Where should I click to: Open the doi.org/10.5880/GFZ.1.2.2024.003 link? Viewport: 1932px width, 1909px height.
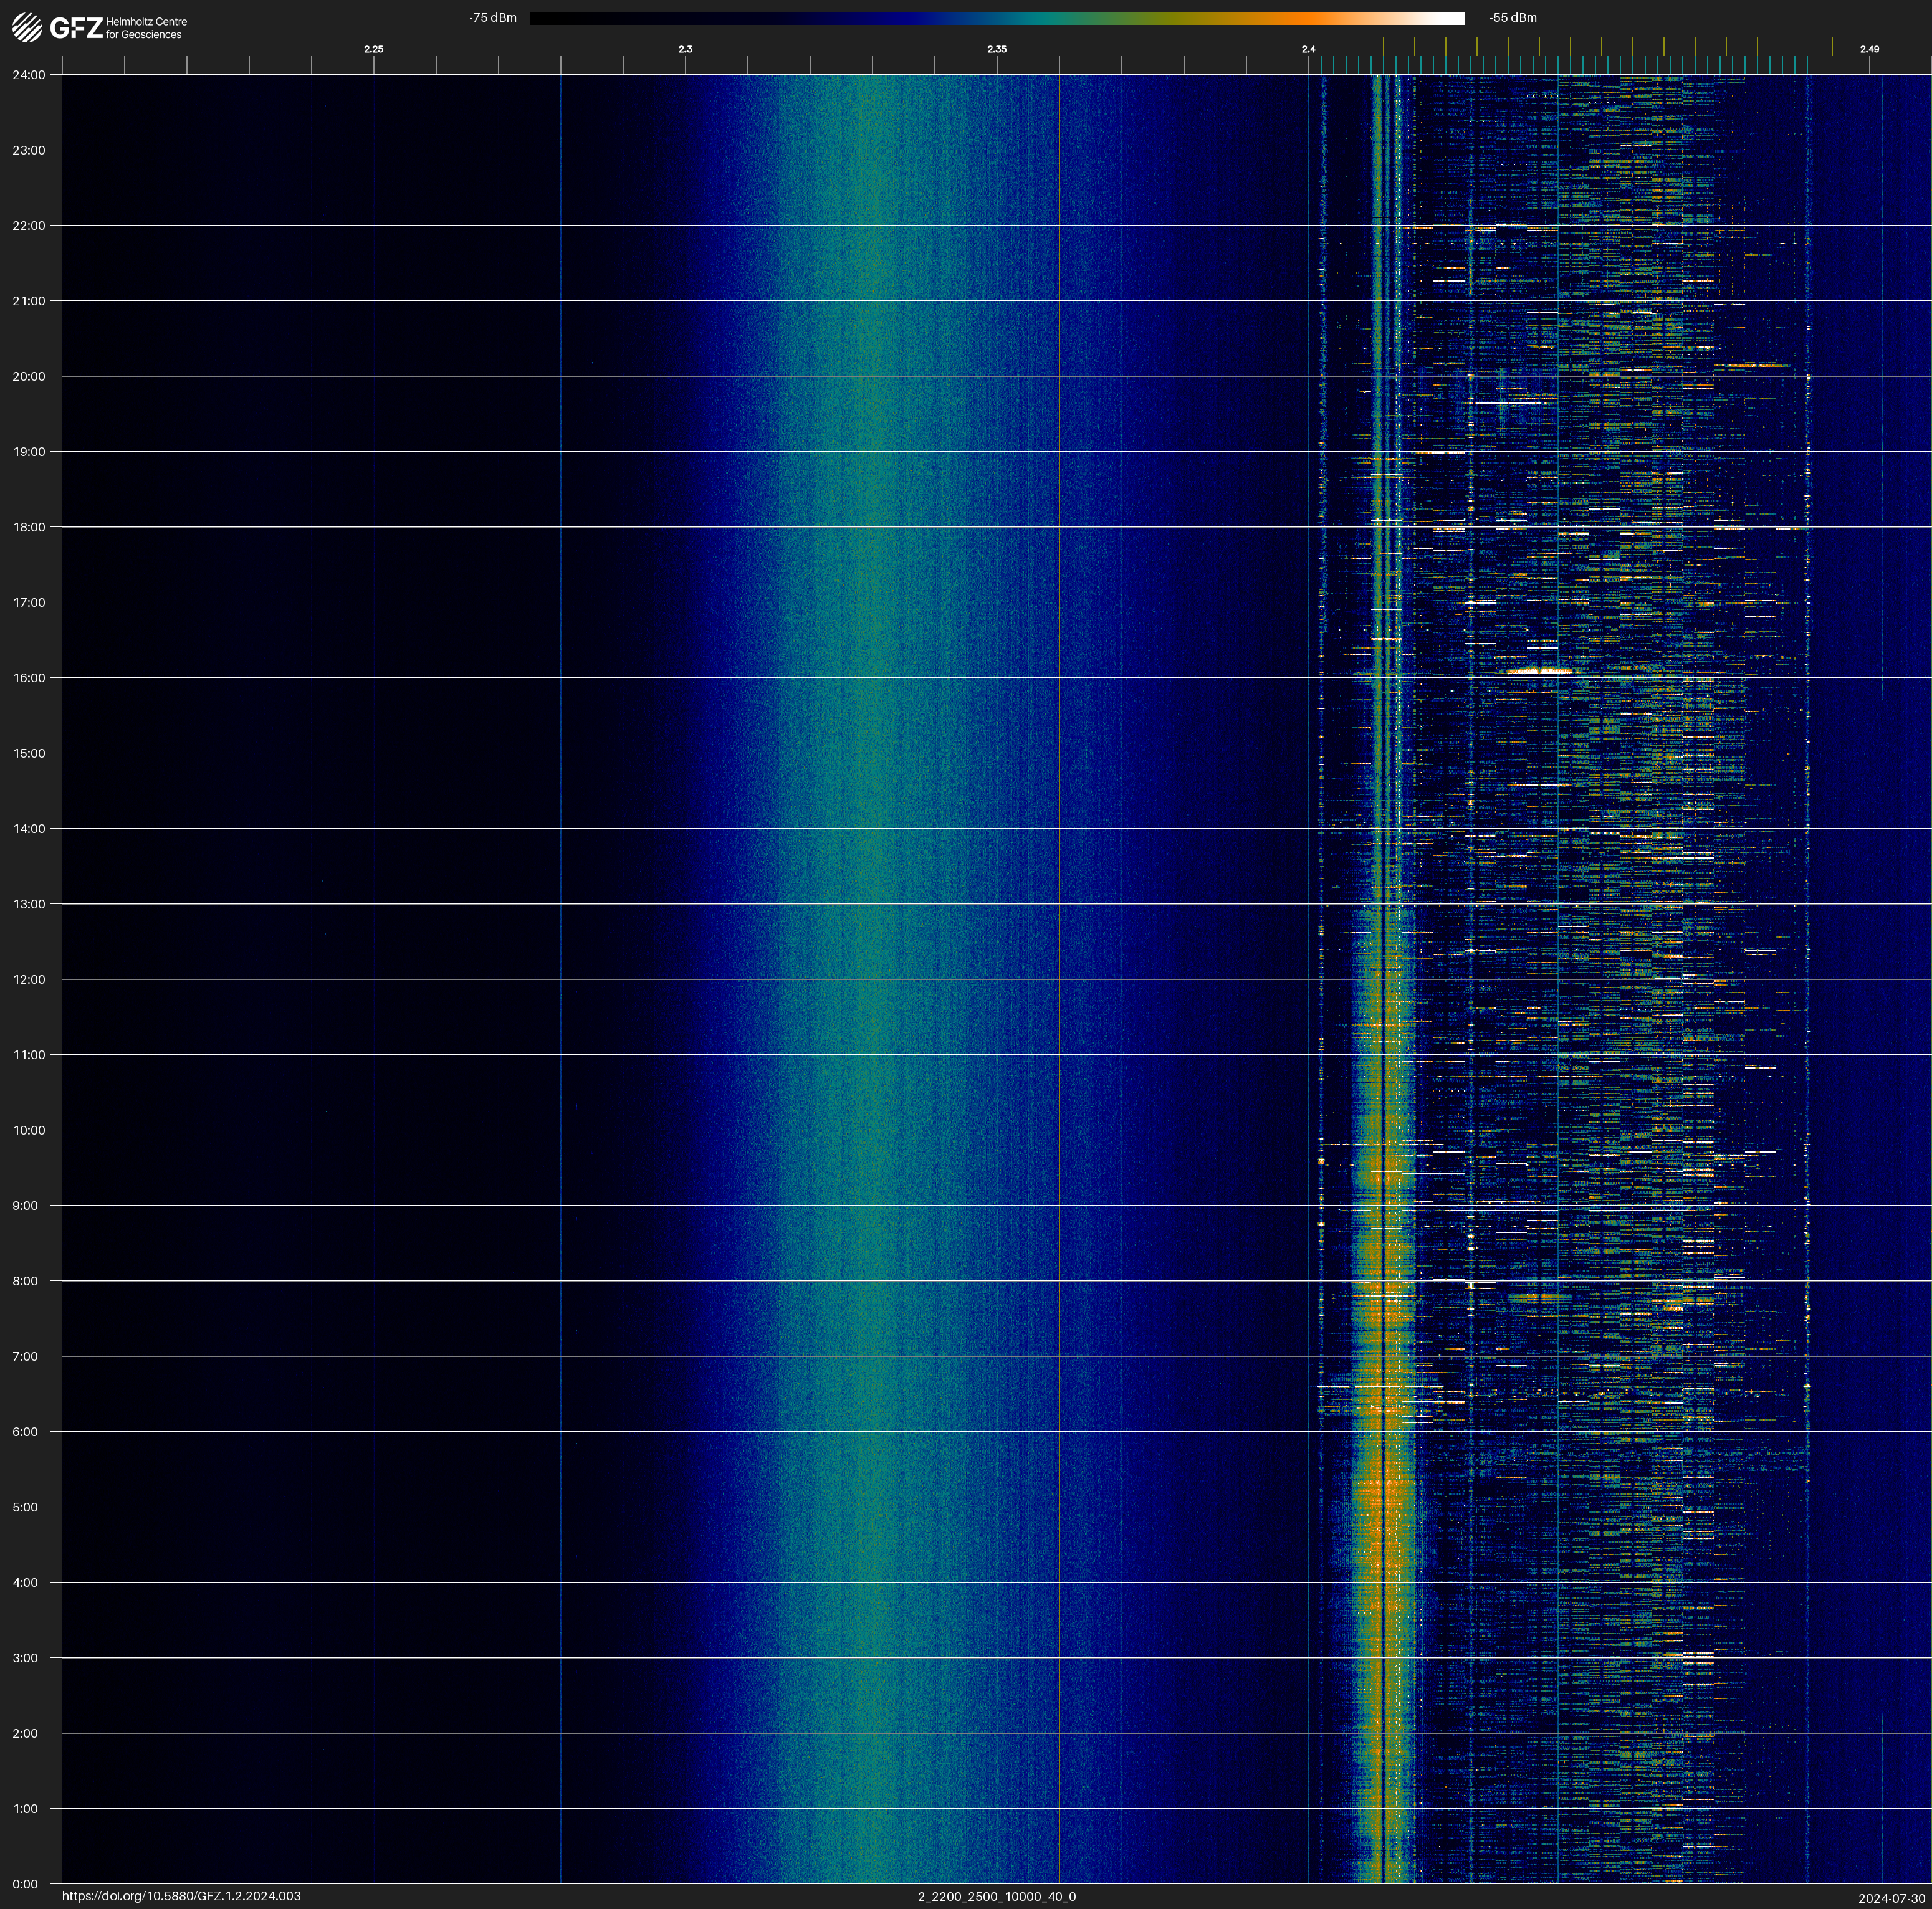[181, 1896]
